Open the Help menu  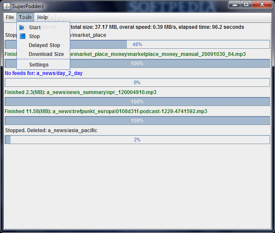coord(42,17)
